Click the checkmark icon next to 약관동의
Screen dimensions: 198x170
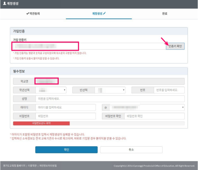coord(28,14)
